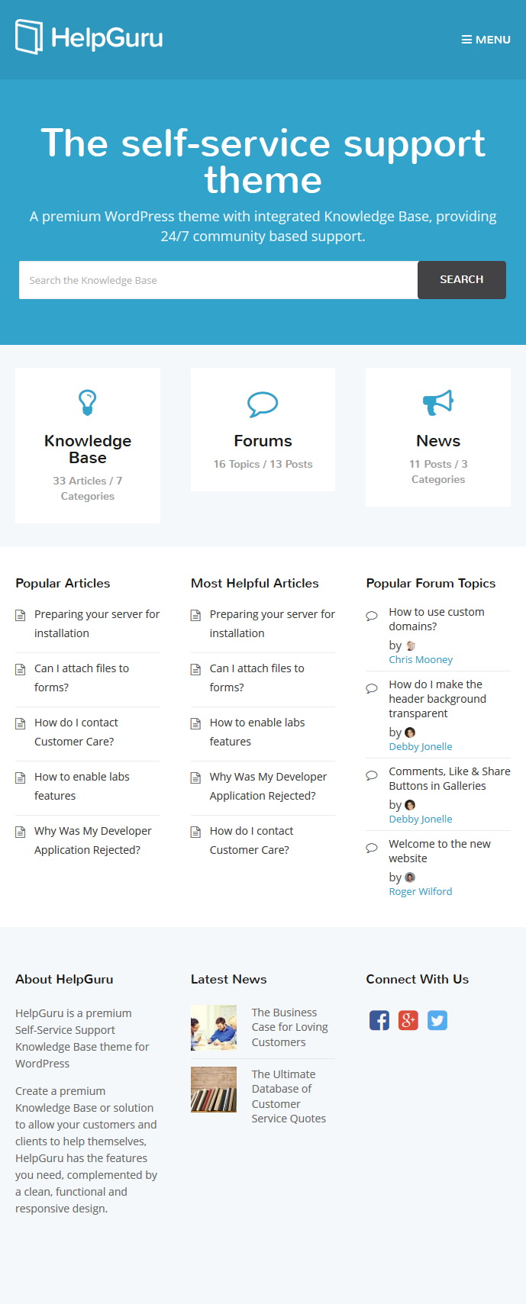Open the Facebook social icon
526x1304 pixels.
pyautogui.click(x=379, y=1020)
